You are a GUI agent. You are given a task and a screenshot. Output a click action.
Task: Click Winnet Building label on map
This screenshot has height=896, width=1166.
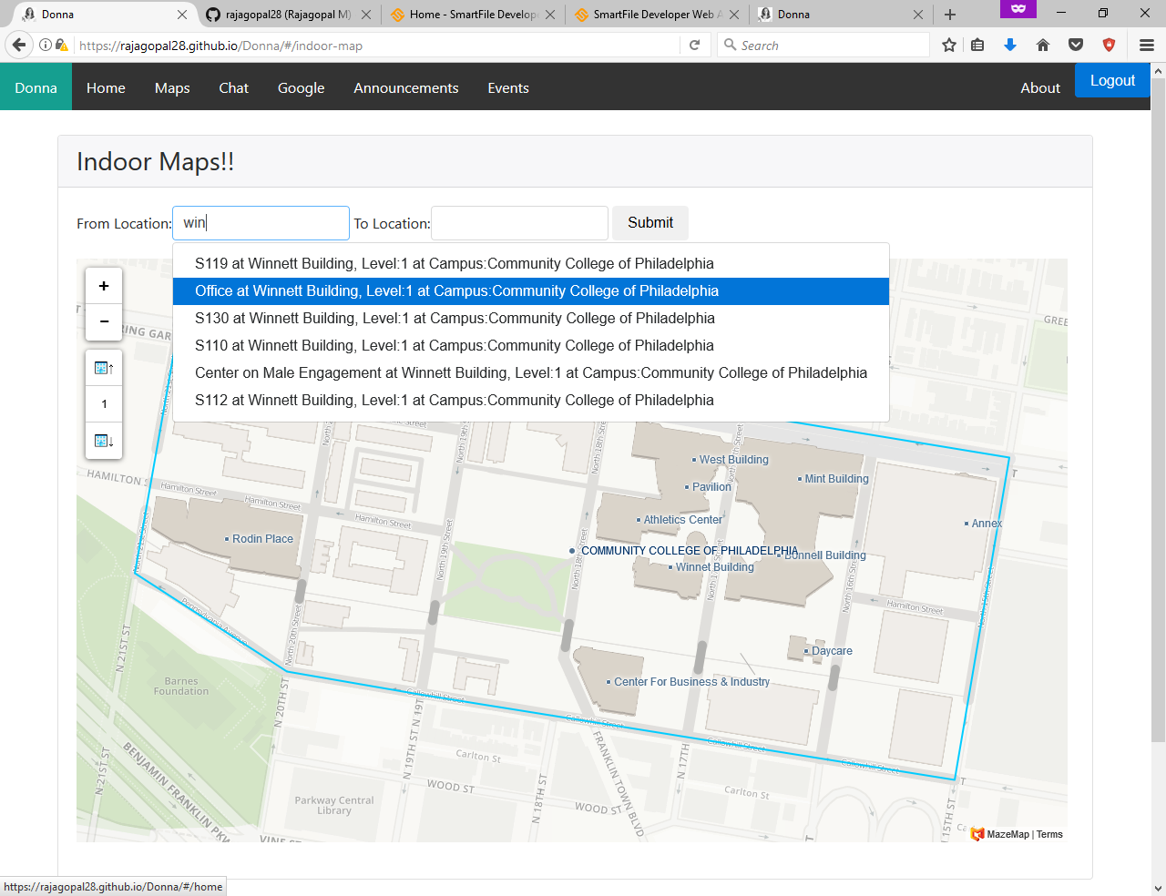714,567
